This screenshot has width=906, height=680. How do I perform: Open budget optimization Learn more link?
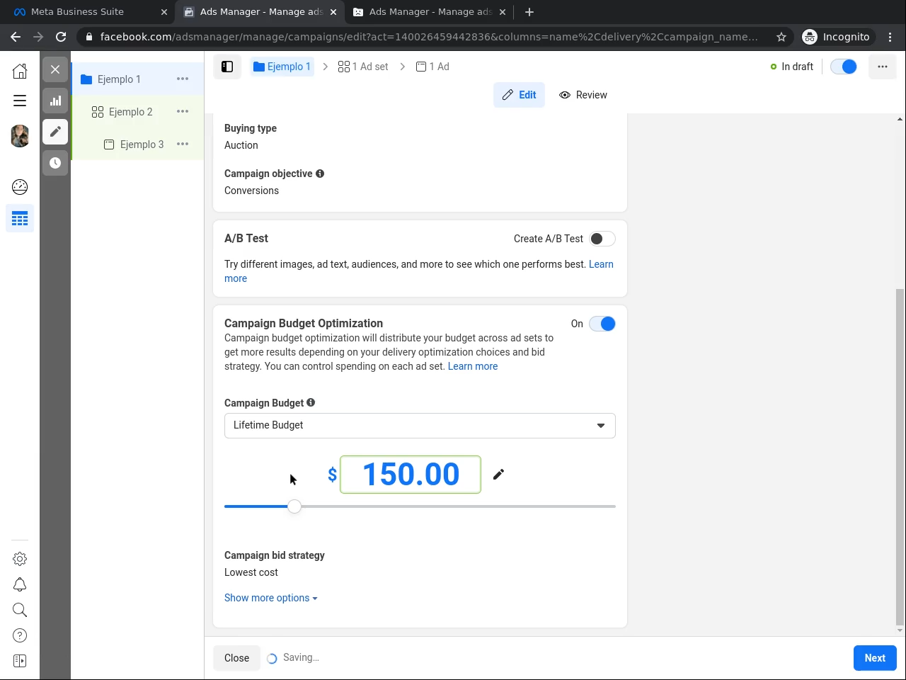[x=473, y=366]
